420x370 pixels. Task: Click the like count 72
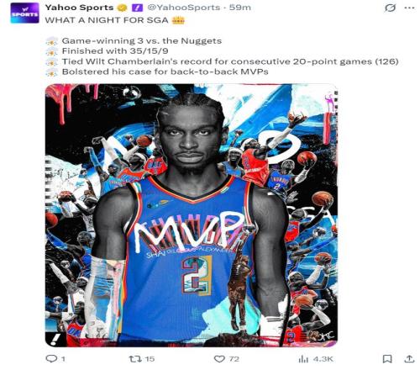[234, 359]
